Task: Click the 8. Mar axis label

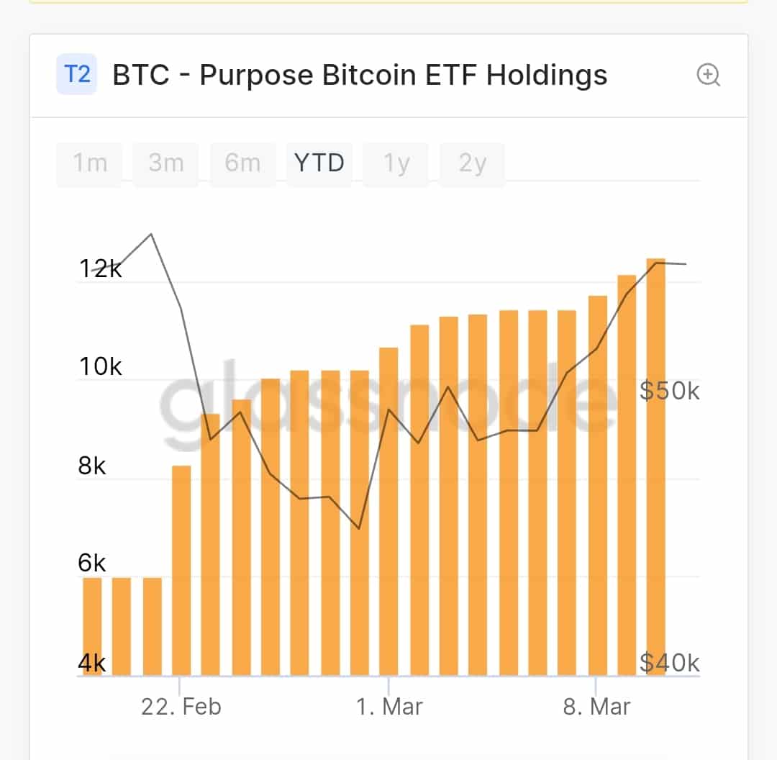Action: [x=596, y=706]
